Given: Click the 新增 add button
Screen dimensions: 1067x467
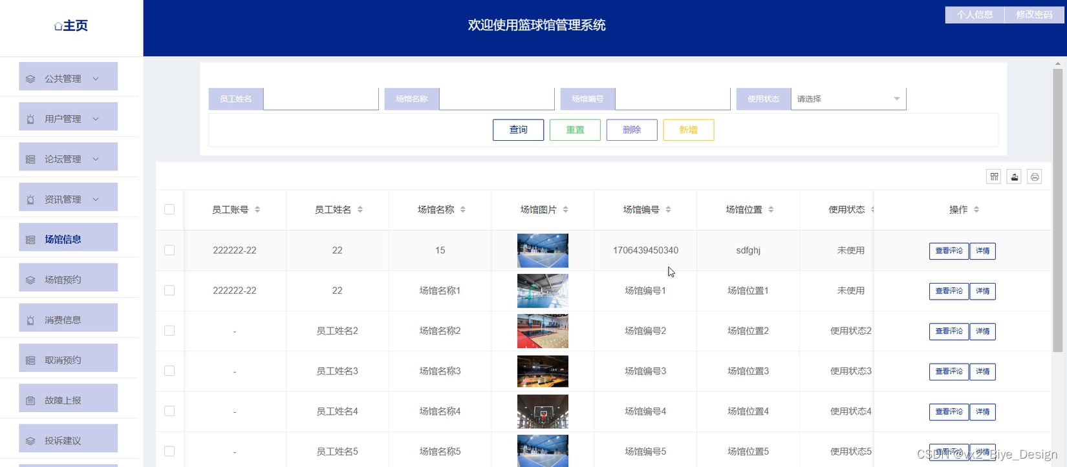Looking at the screenshot, I should (689, 130).
